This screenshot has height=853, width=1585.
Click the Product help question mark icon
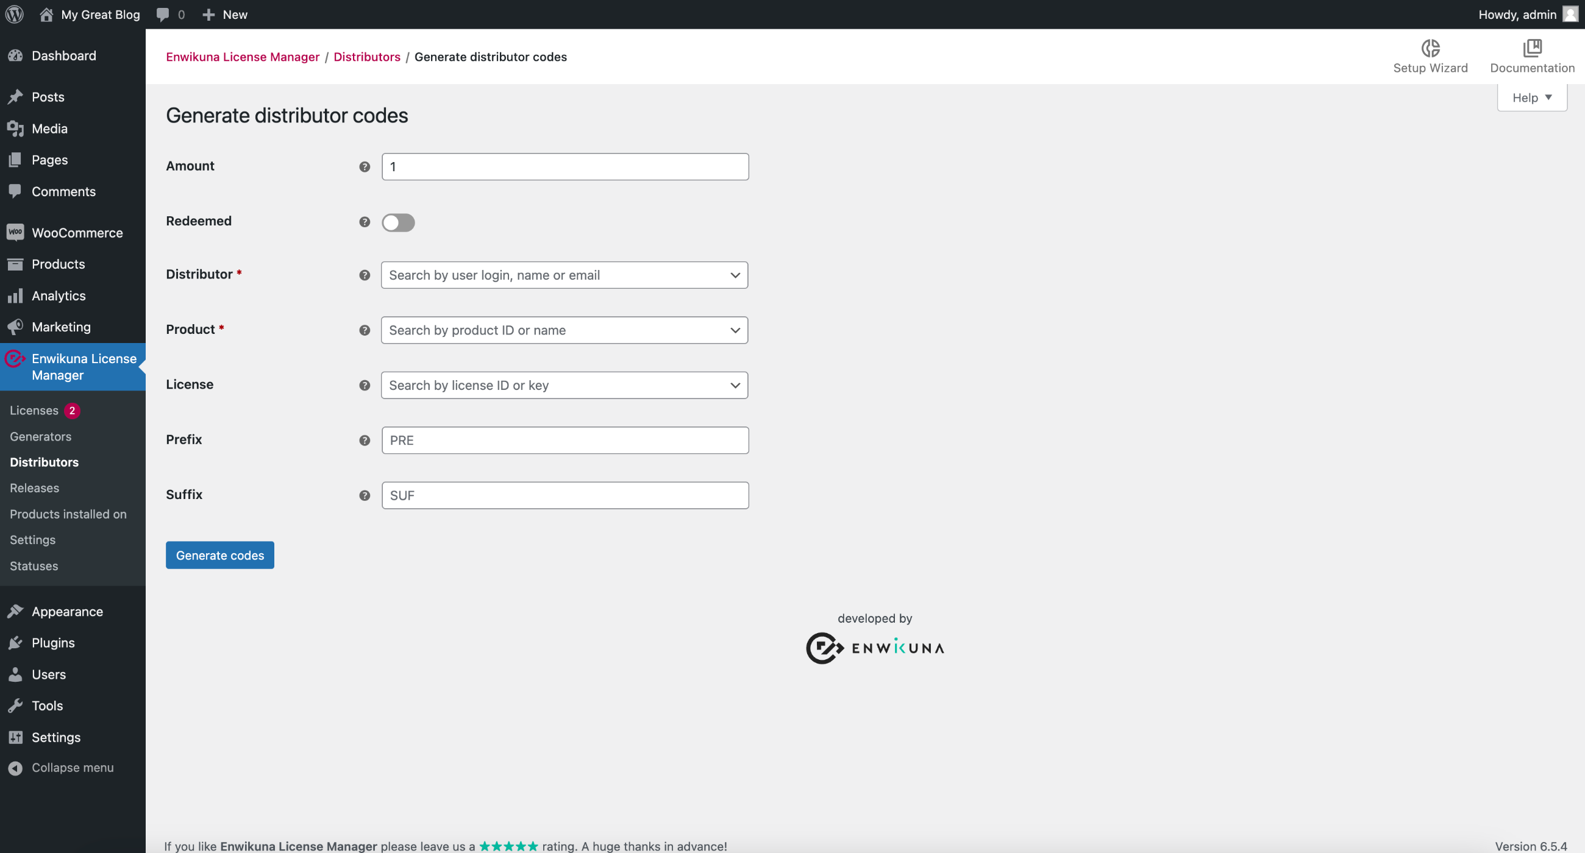click(365, 330)
